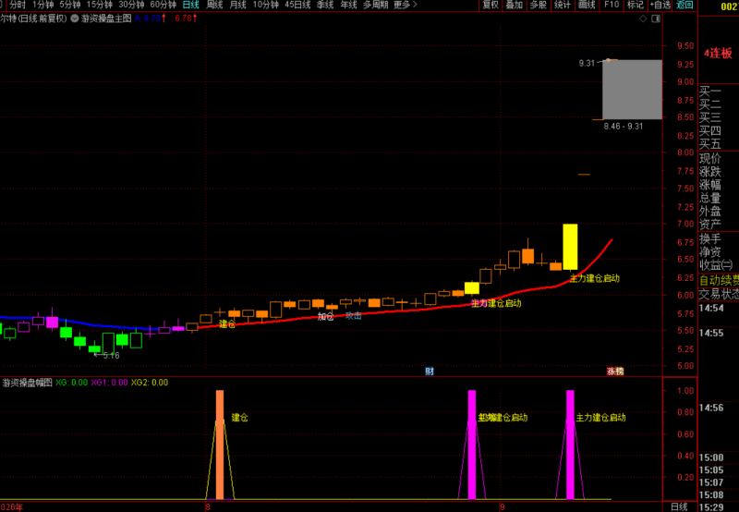Switch to 周线 weekly chart
This screenshot has width=739, height=512.
click(214, 5)
